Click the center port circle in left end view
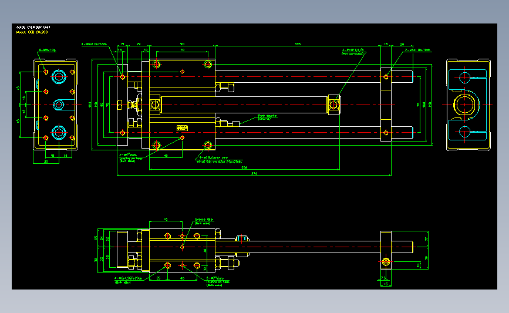 [x=59, y=105]
